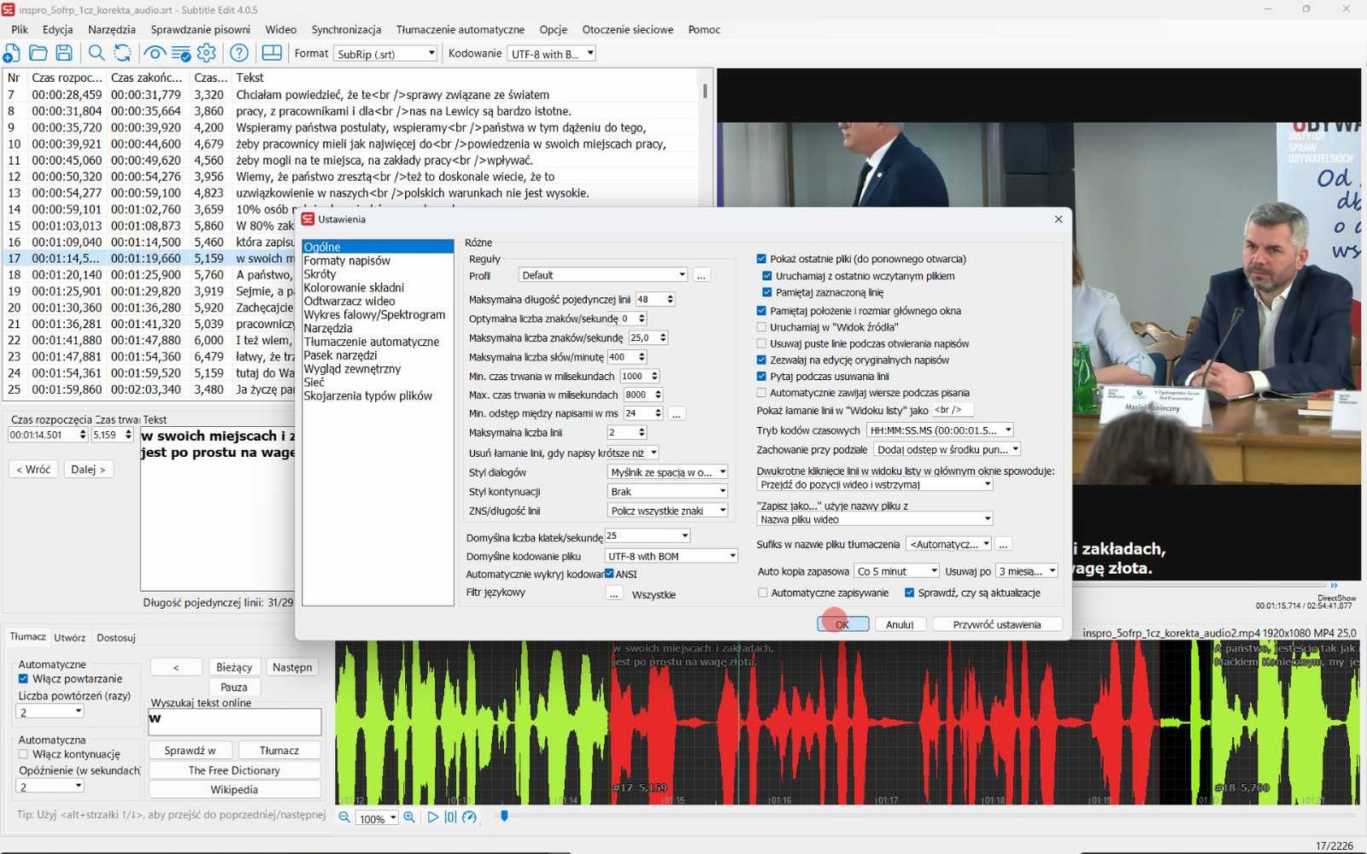Viewport: 1367px width, 854px height.
Task: Save subtitle using the floppy disk icon
Action: (64, 53)
